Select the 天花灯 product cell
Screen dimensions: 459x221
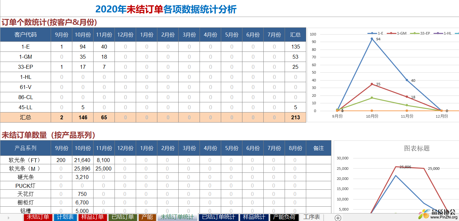point(26,194)
